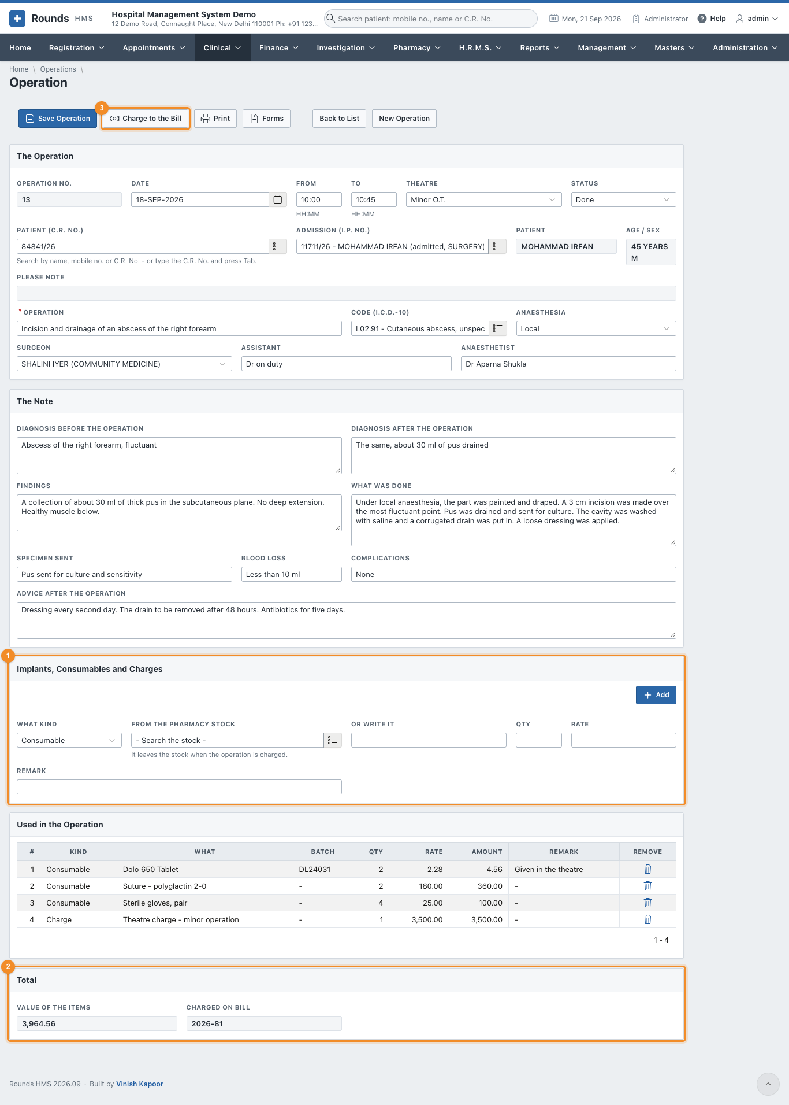
Task: Open the Vinish Kapoor link in footer
Action: click(140, 1084)
